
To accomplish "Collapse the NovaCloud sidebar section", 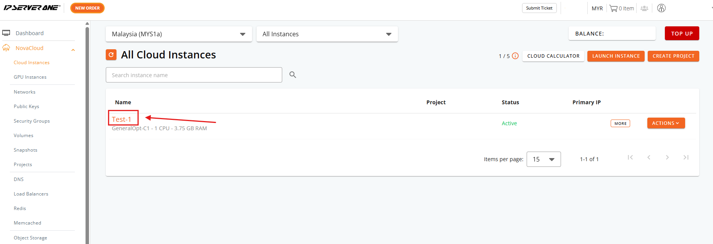I will [73, 50].
